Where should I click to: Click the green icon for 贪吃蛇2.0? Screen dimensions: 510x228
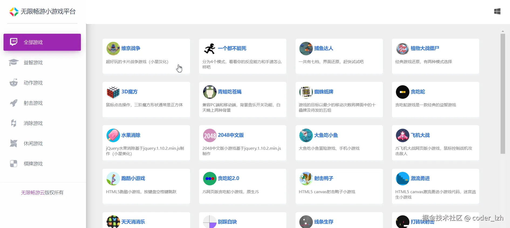coord(210,179)
